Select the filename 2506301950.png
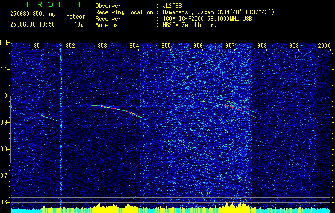335x213 pixels. (x=32, y=14)
